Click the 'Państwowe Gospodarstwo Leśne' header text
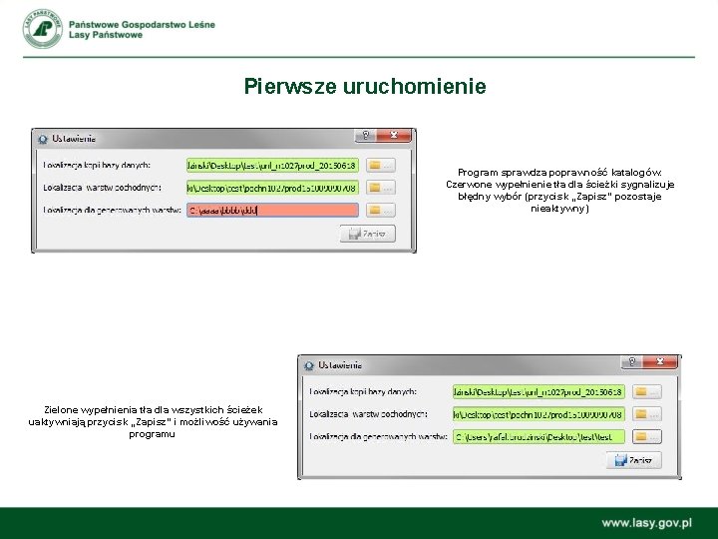 pyautogui.click(x=142, y=25)
